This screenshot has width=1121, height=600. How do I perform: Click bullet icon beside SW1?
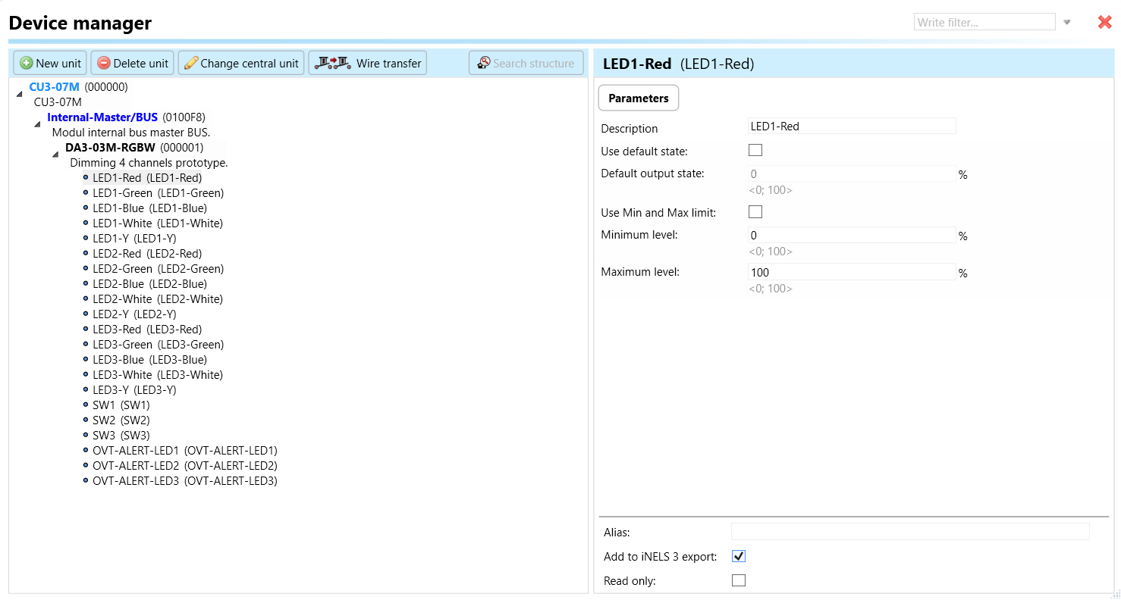(x=86, y=405)
